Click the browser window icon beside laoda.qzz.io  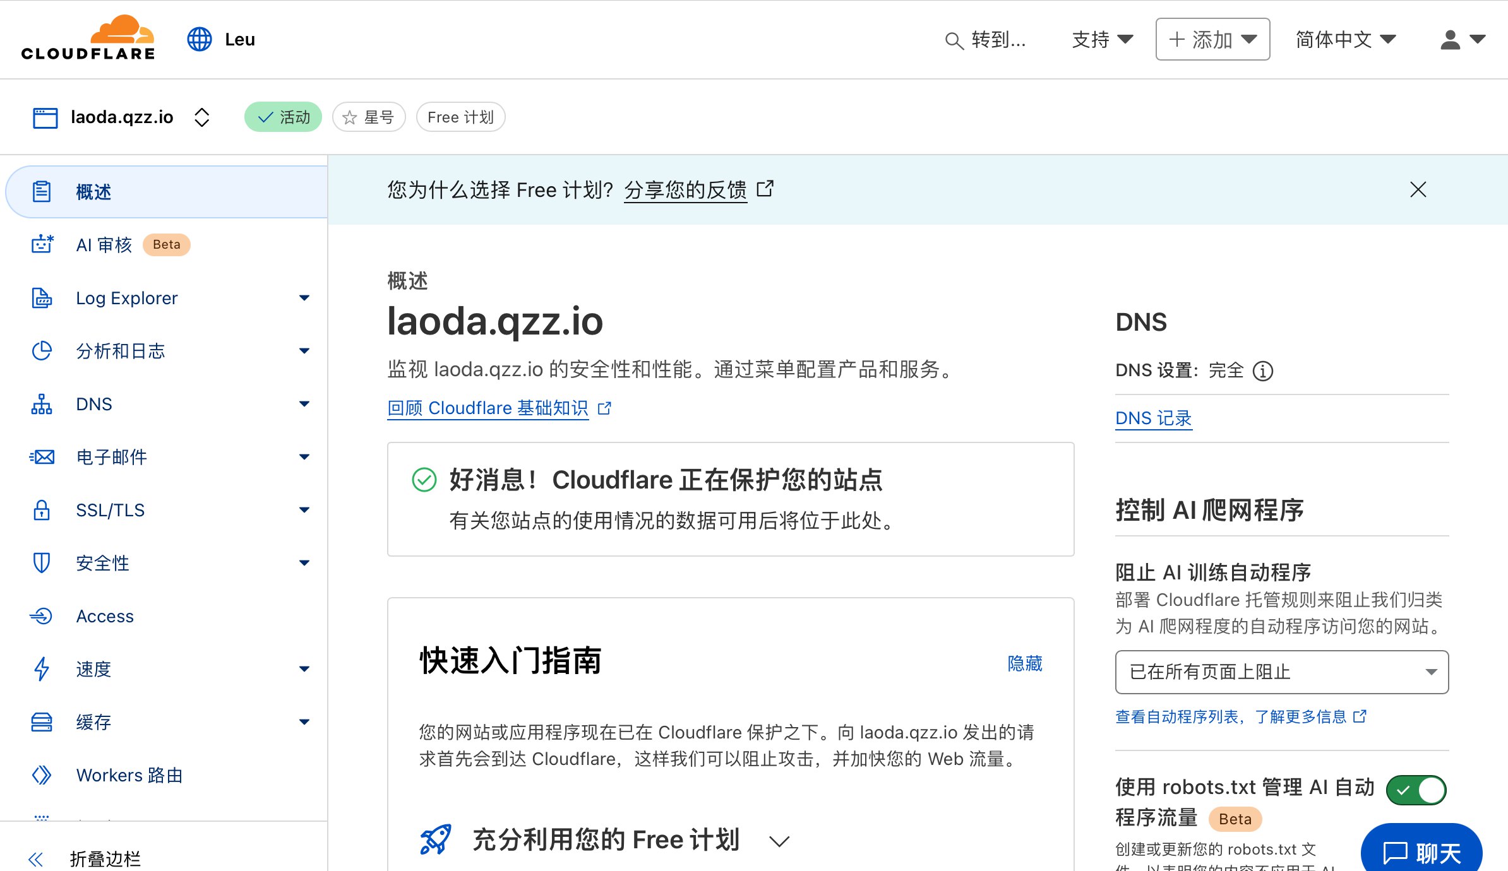(x=45, y=117)
